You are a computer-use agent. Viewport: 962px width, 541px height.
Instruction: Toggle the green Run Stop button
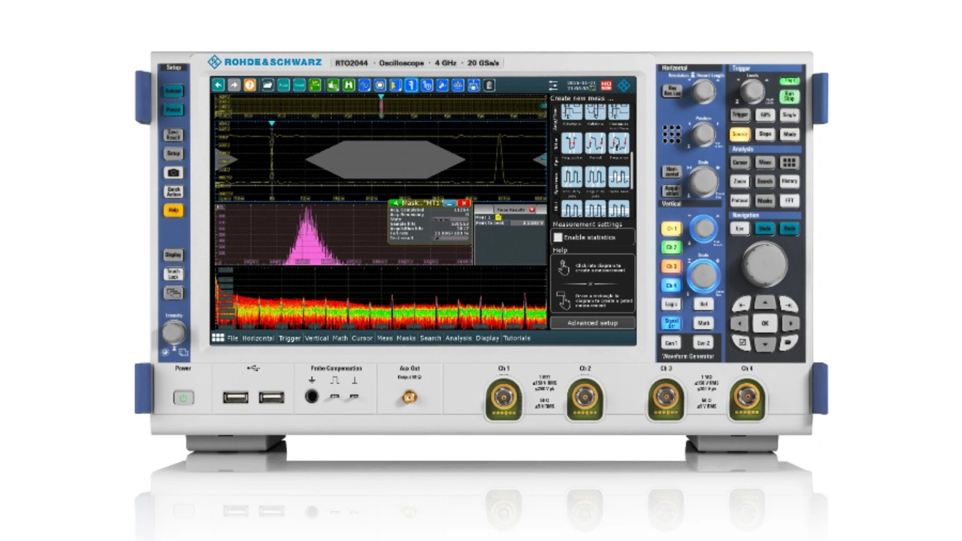(789, 96)
